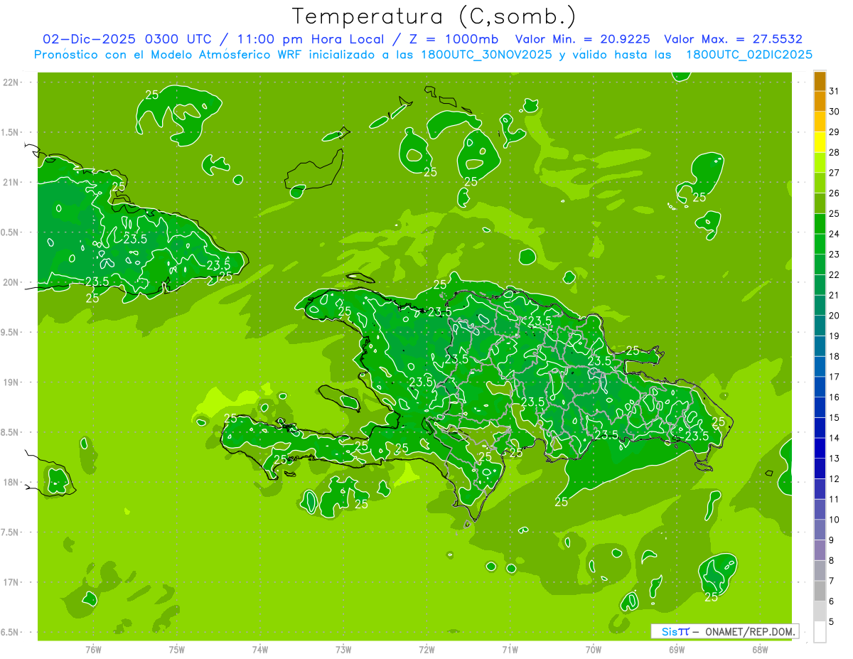Click the '76W' longitude label
This screenshot has height=659, width=853.
(x=93, y=649)
